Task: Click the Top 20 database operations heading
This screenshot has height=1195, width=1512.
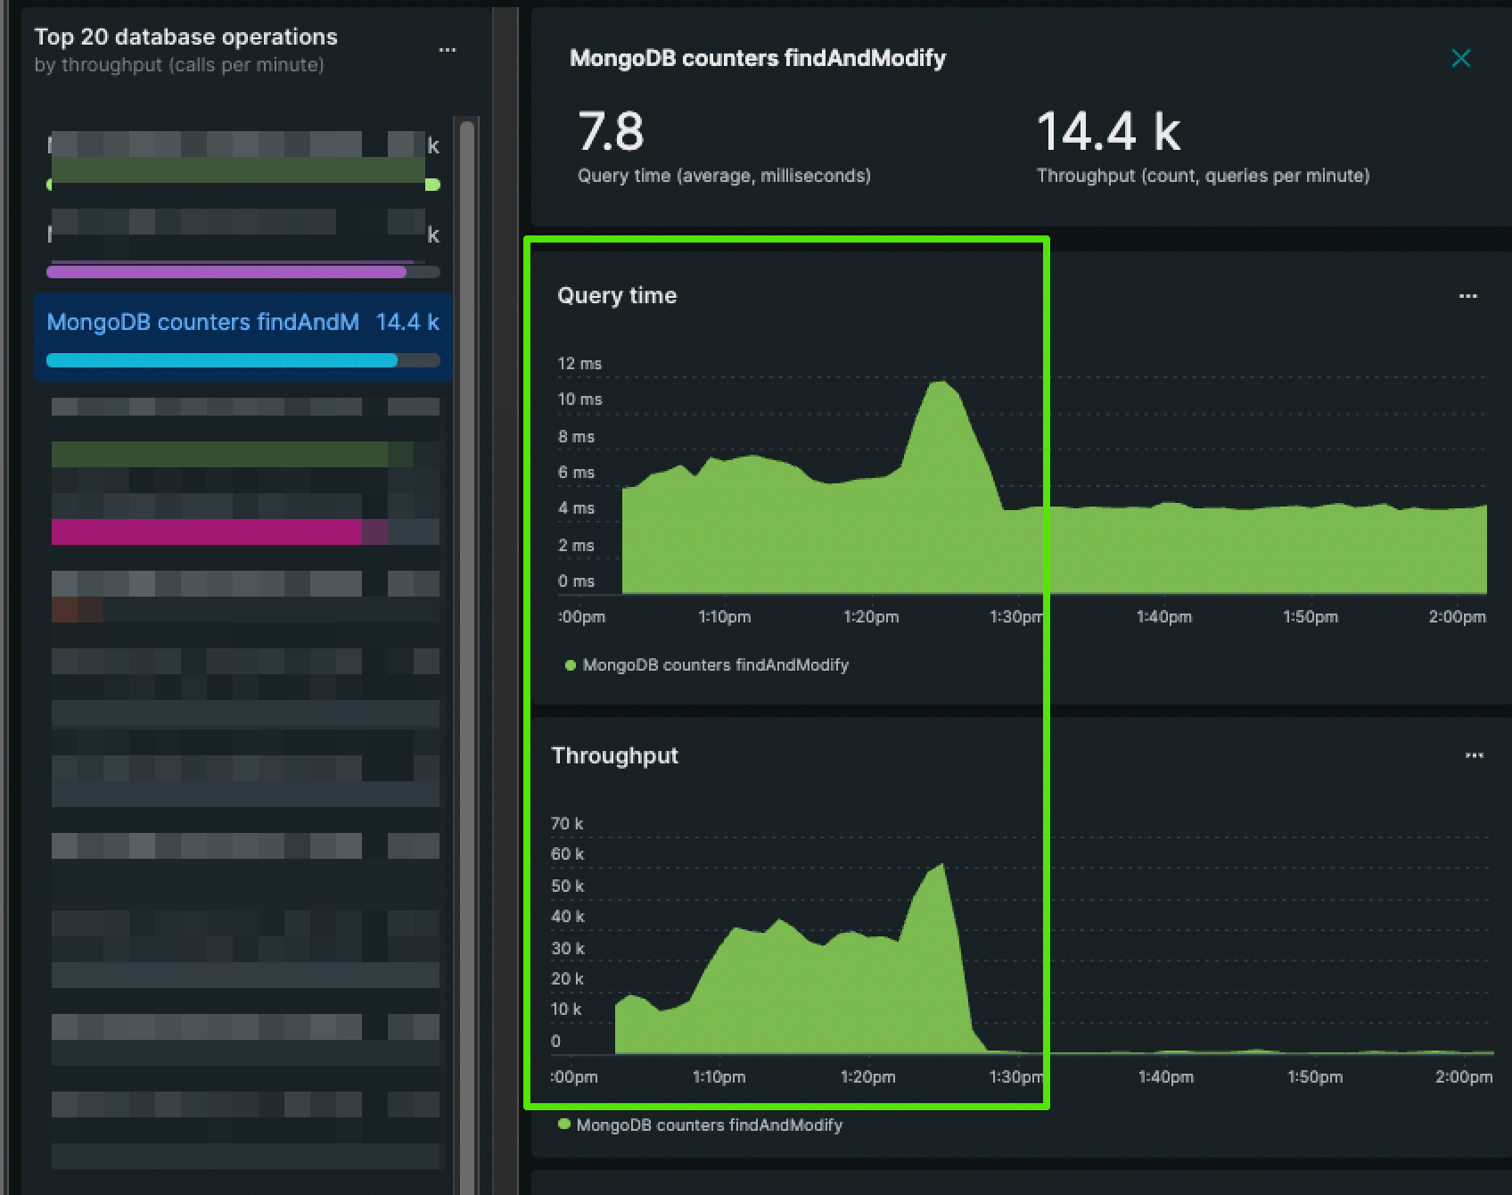Action: [x=186, y=37]
